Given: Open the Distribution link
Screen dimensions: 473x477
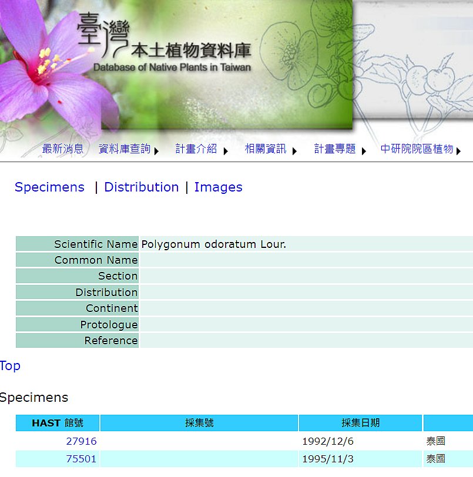Looking at the screenshot, I should [x=141, y=187].
